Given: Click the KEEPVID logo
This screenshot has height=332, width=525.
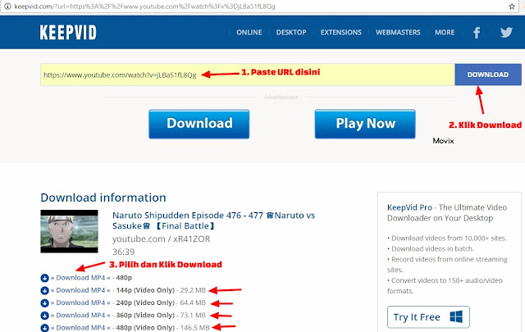Looking at the screenshot, I should (x=68, y=33).
